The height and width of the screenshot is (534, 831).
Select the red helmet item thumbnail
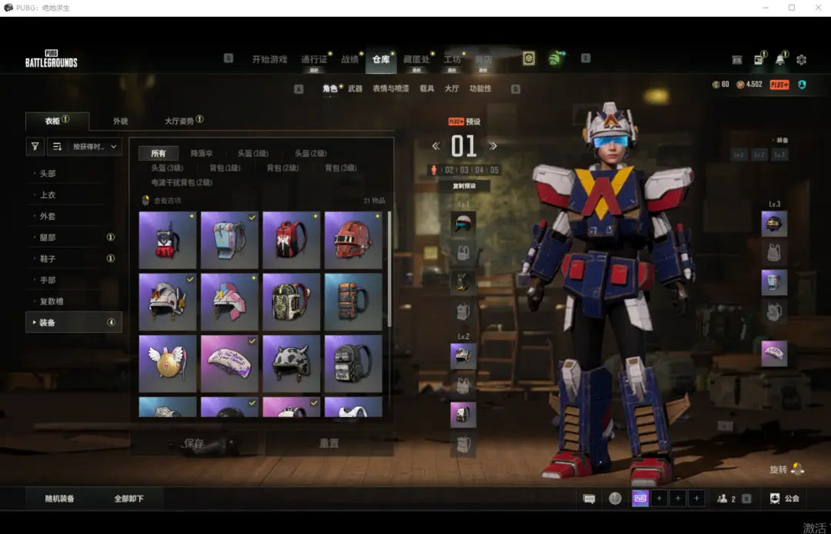(353, 240)
